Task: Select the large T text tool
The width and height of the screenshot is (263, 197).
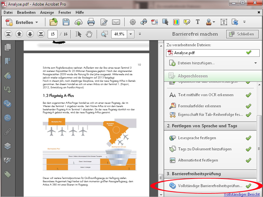Action: (x=198, y=22)
